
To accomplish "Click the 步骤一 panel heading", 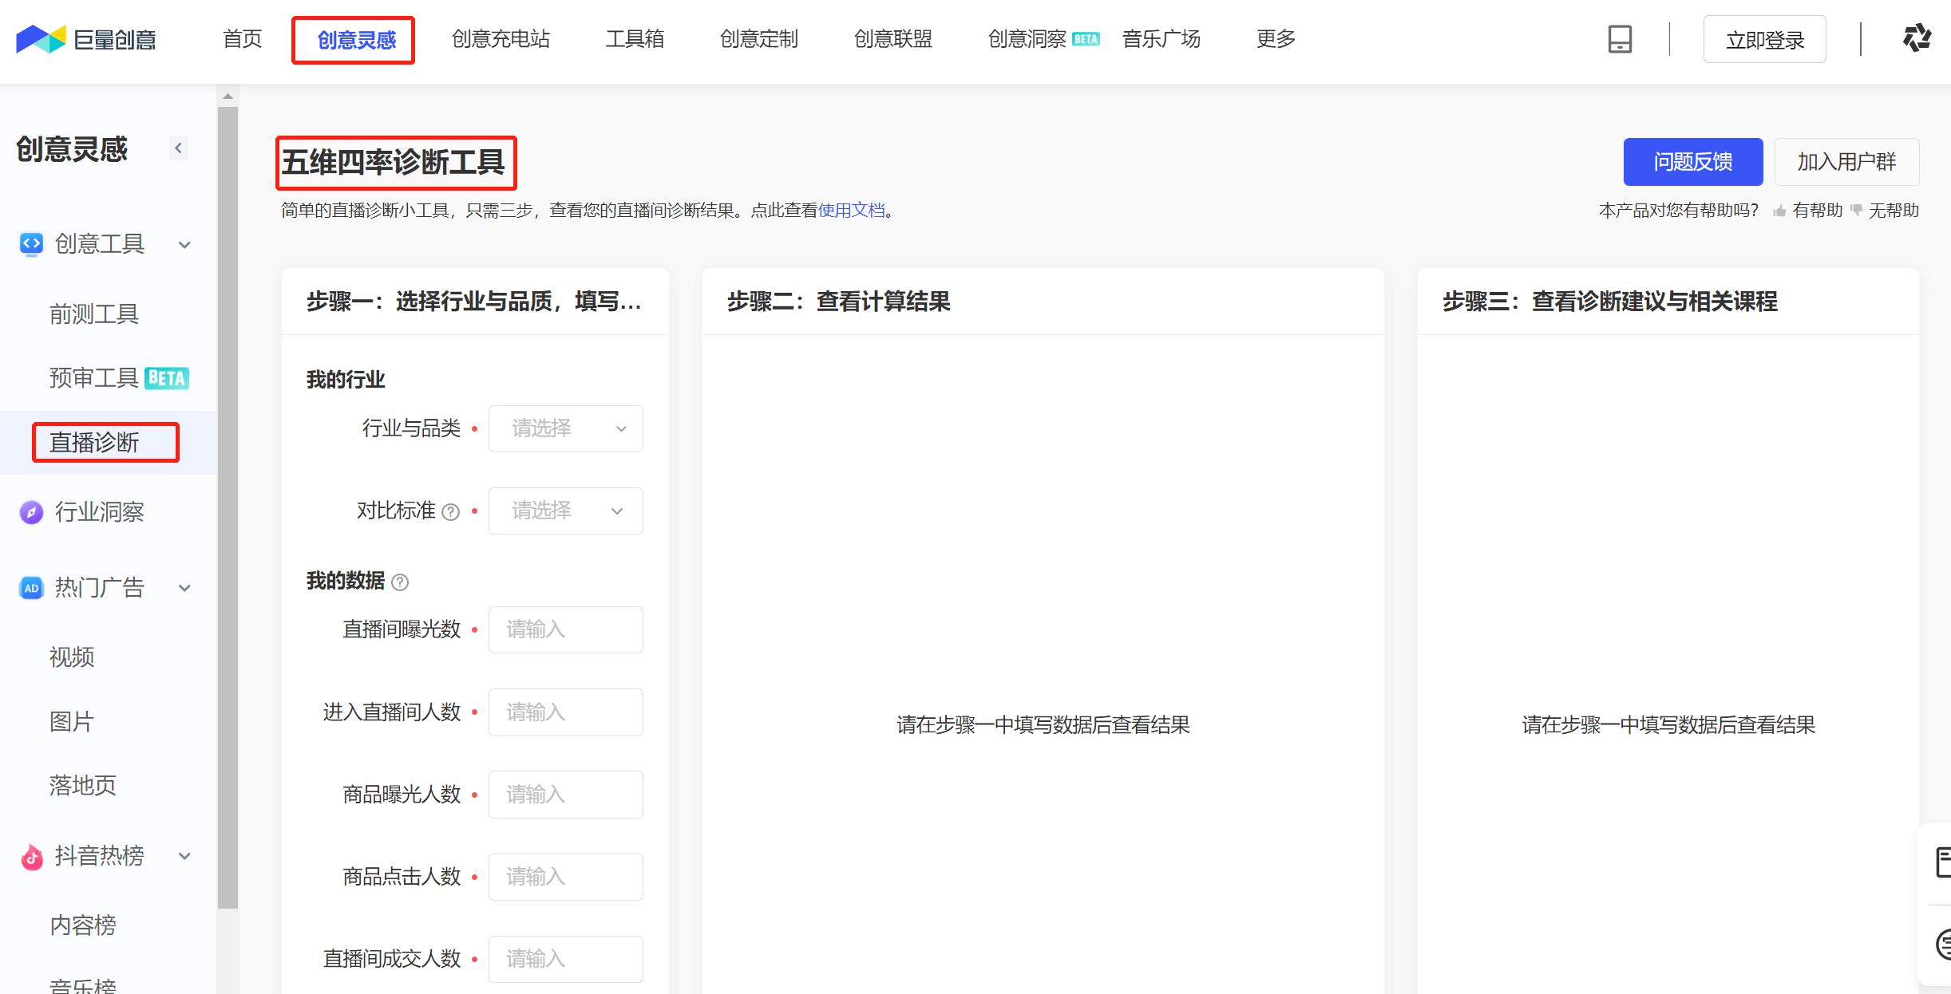I will point(474,302).
